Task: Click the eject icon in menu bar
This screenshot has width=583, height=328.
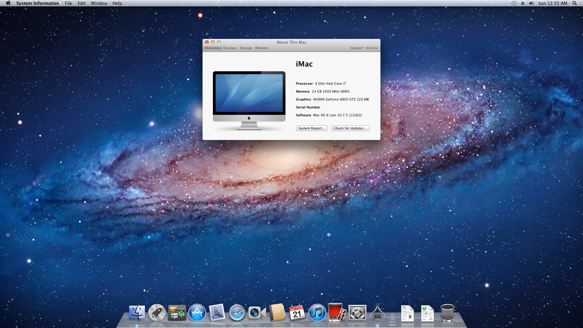Action: pyautogui.click(x=523, y=3)
